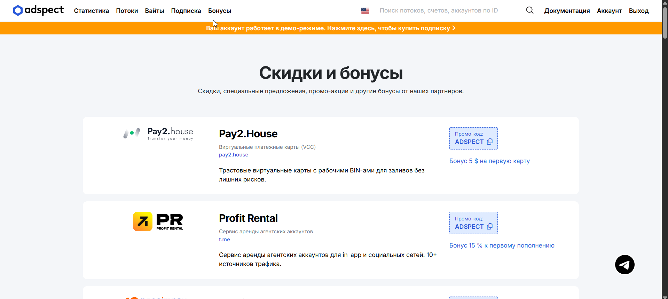Copy the Profit Rental promo code icon
This screenshot has height=299, width=668.
[490, 227]
